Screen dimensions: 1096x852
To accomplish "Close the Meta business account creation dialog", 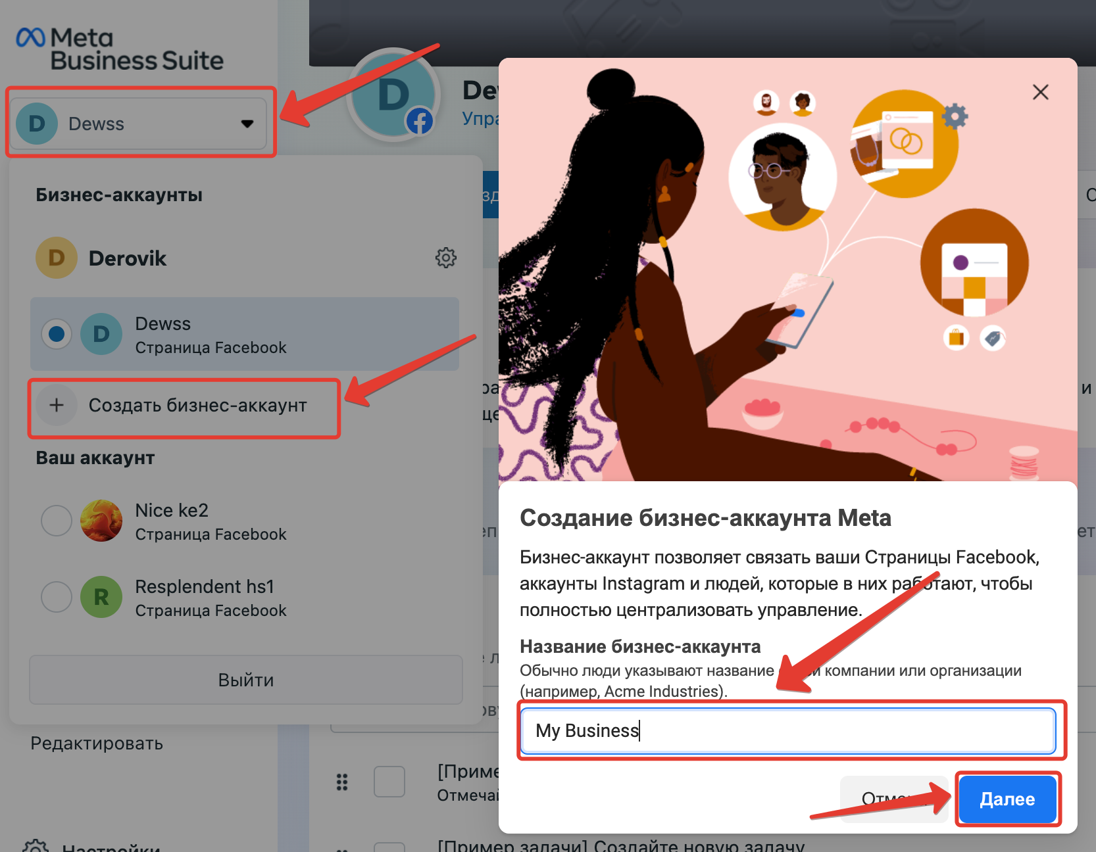I will pyautogui.click(x=1040, y=92).
